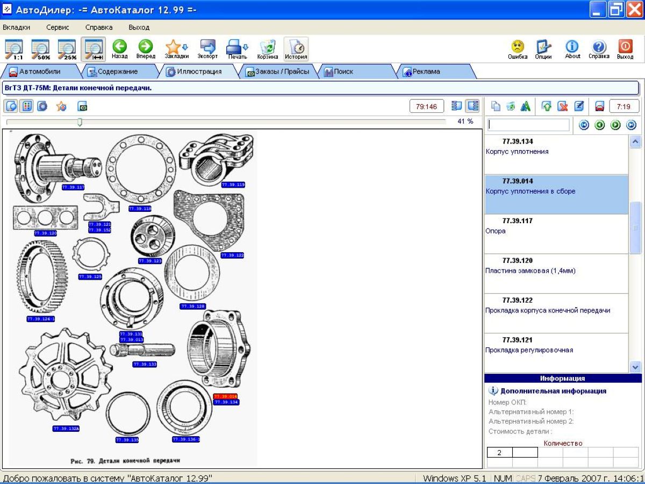Set zoom to 1:1 scale
This screenshot has width=645, height=484.
(14, 49)
